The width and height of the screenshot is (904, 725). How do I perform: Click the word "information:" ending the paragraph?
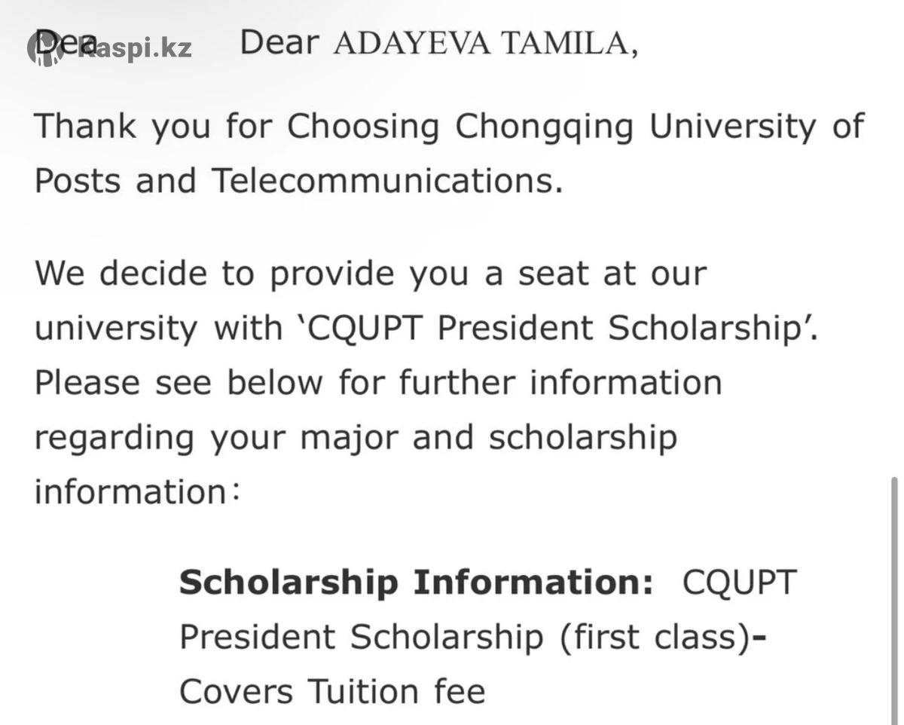[x=136, y=492]
